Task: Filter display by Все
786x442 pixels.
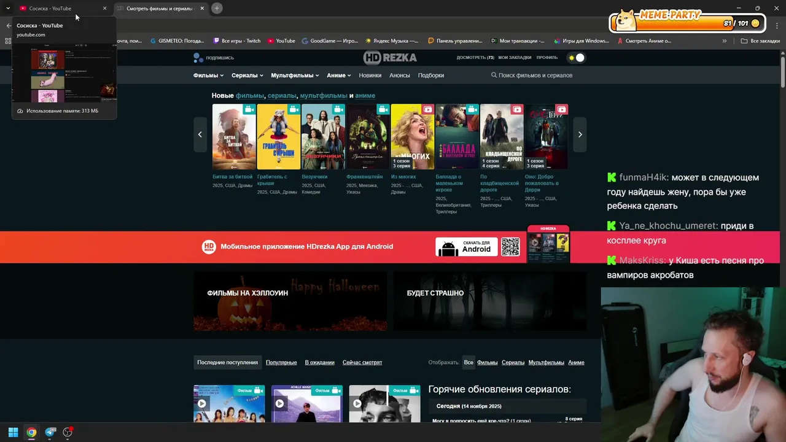Action: (469, 363)
